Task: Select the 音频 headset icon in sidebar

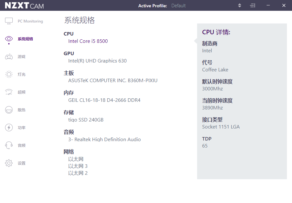Action: pyautogui.click(x=9, y=146)
